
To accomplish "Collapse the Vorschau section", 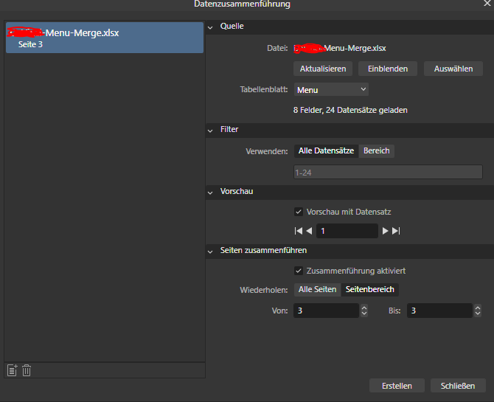I will tap(210, 192).
